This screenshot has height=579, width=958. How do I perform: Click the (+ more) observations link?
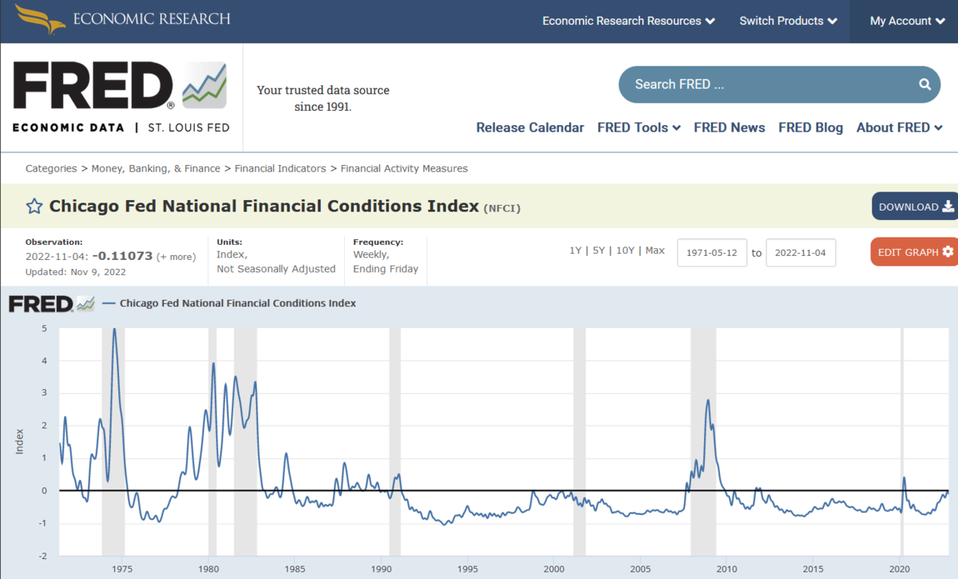tap(176, 257)
